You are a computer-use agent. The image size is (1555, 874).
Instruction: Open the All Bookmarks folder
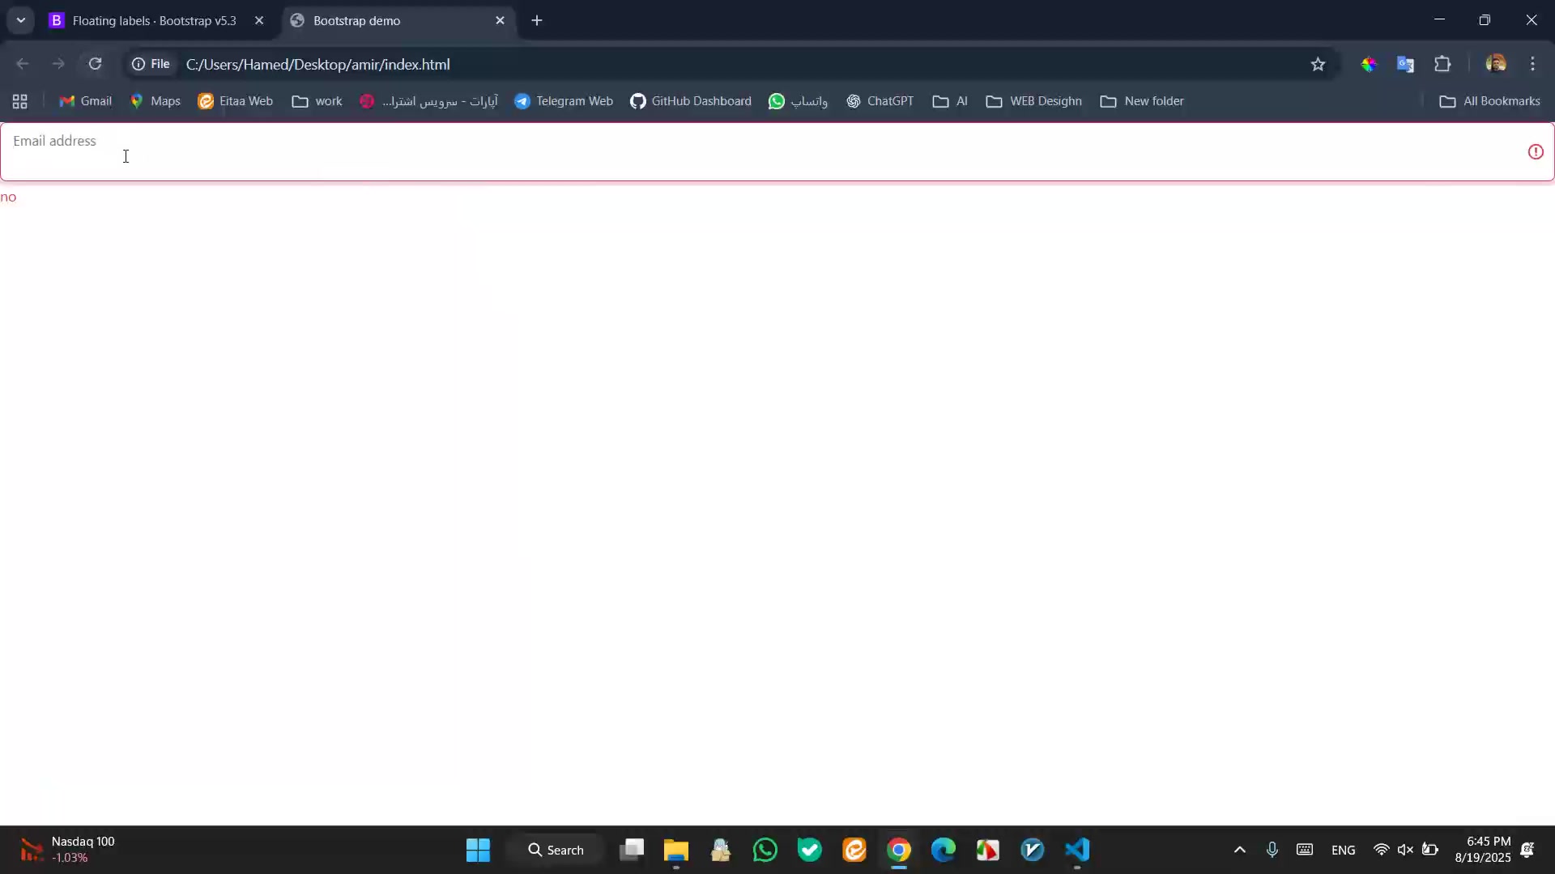tap(1489, 101)
